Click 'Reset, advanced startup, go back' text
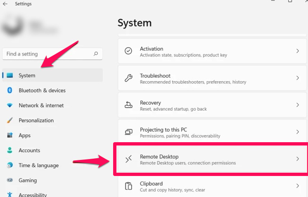The image size is (308, 197). click(x=173, y=109)
